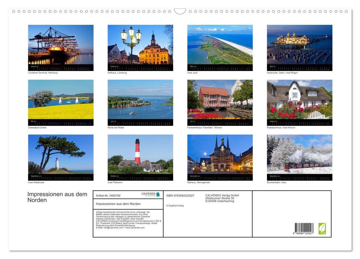Click 'Impressionen aus dem Norden' in info box
The width and height of the screenshot is (360, 259).
tap(118, 204)
